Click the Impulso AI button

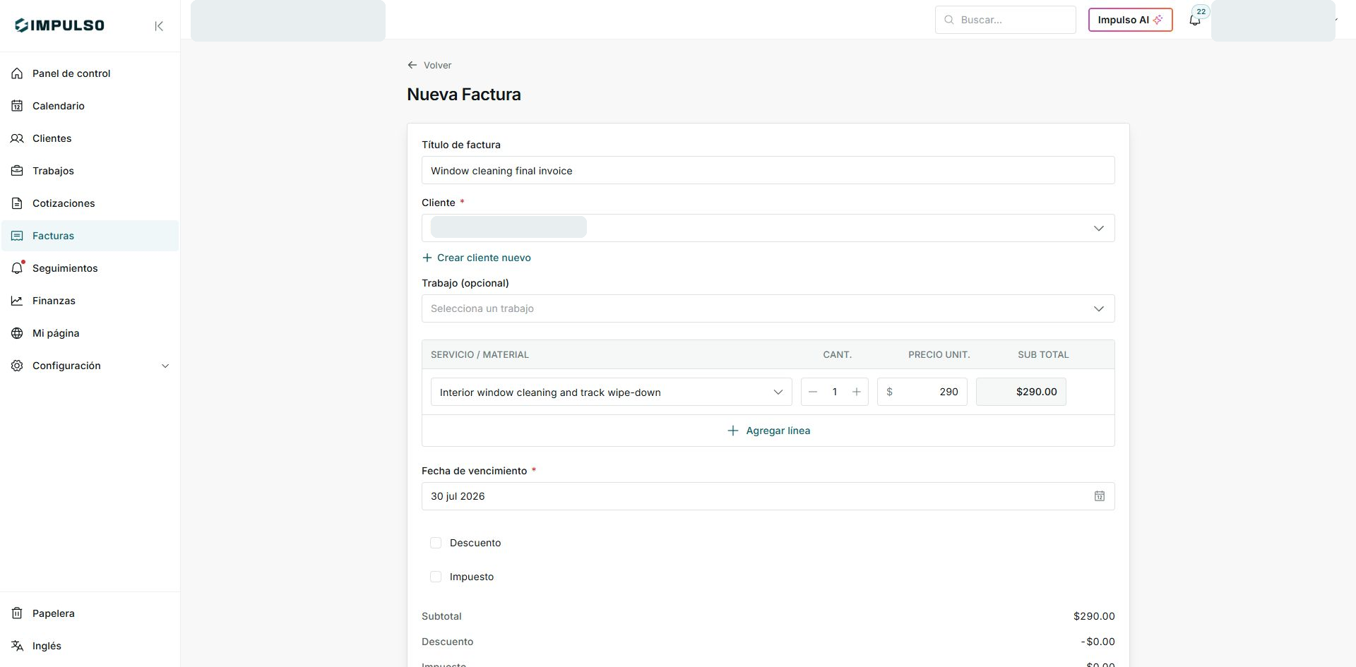click(x=1130, y=20)
